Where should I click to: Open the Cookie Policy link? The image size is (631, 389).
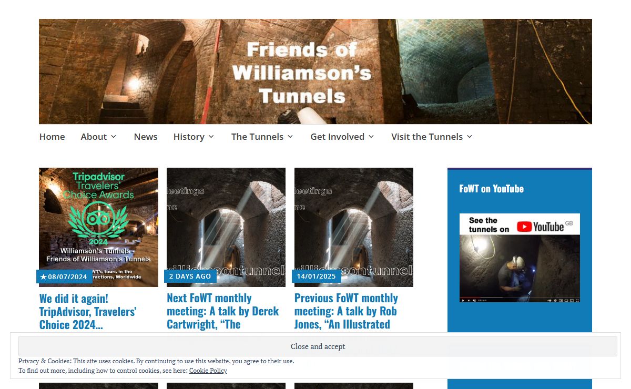coord(208,371)
